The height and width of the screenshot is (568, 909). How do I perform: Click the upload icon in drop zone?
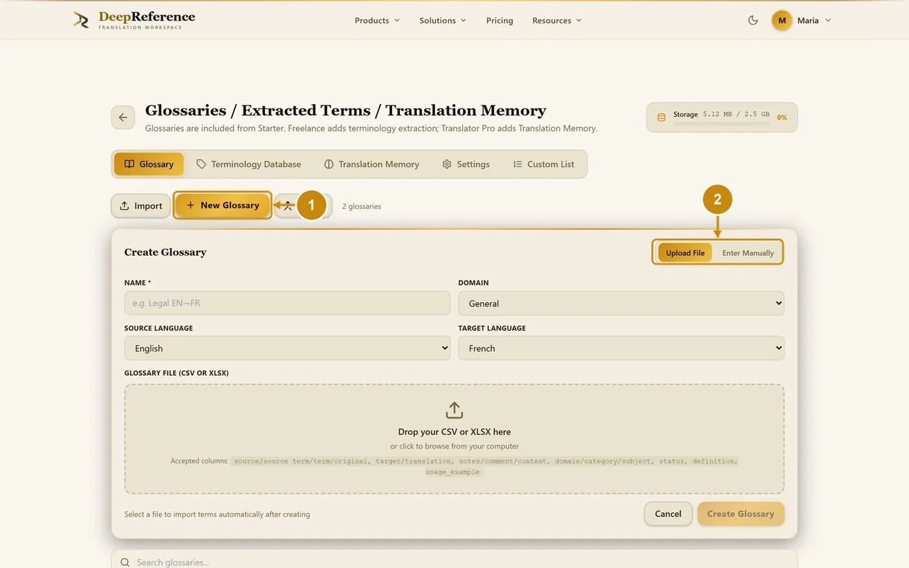click(454, 410)
